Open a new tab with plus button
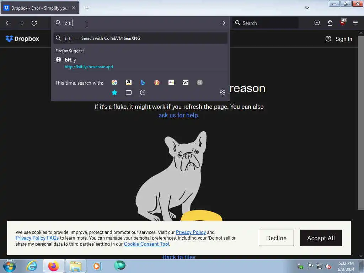This screenshot has width=364, height=273. [87, 8]
